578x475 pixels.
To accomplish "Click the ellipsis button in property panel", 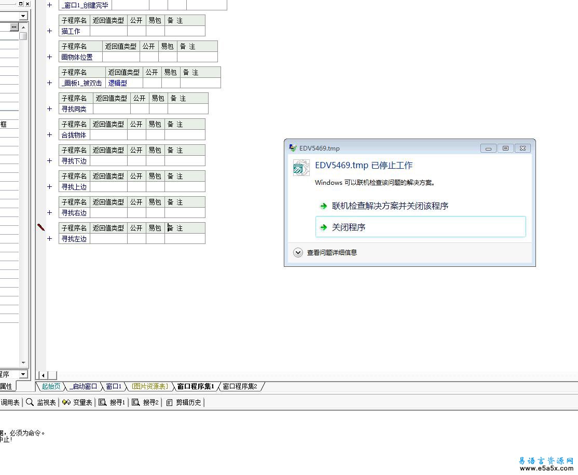I will [x=14, y=26].
